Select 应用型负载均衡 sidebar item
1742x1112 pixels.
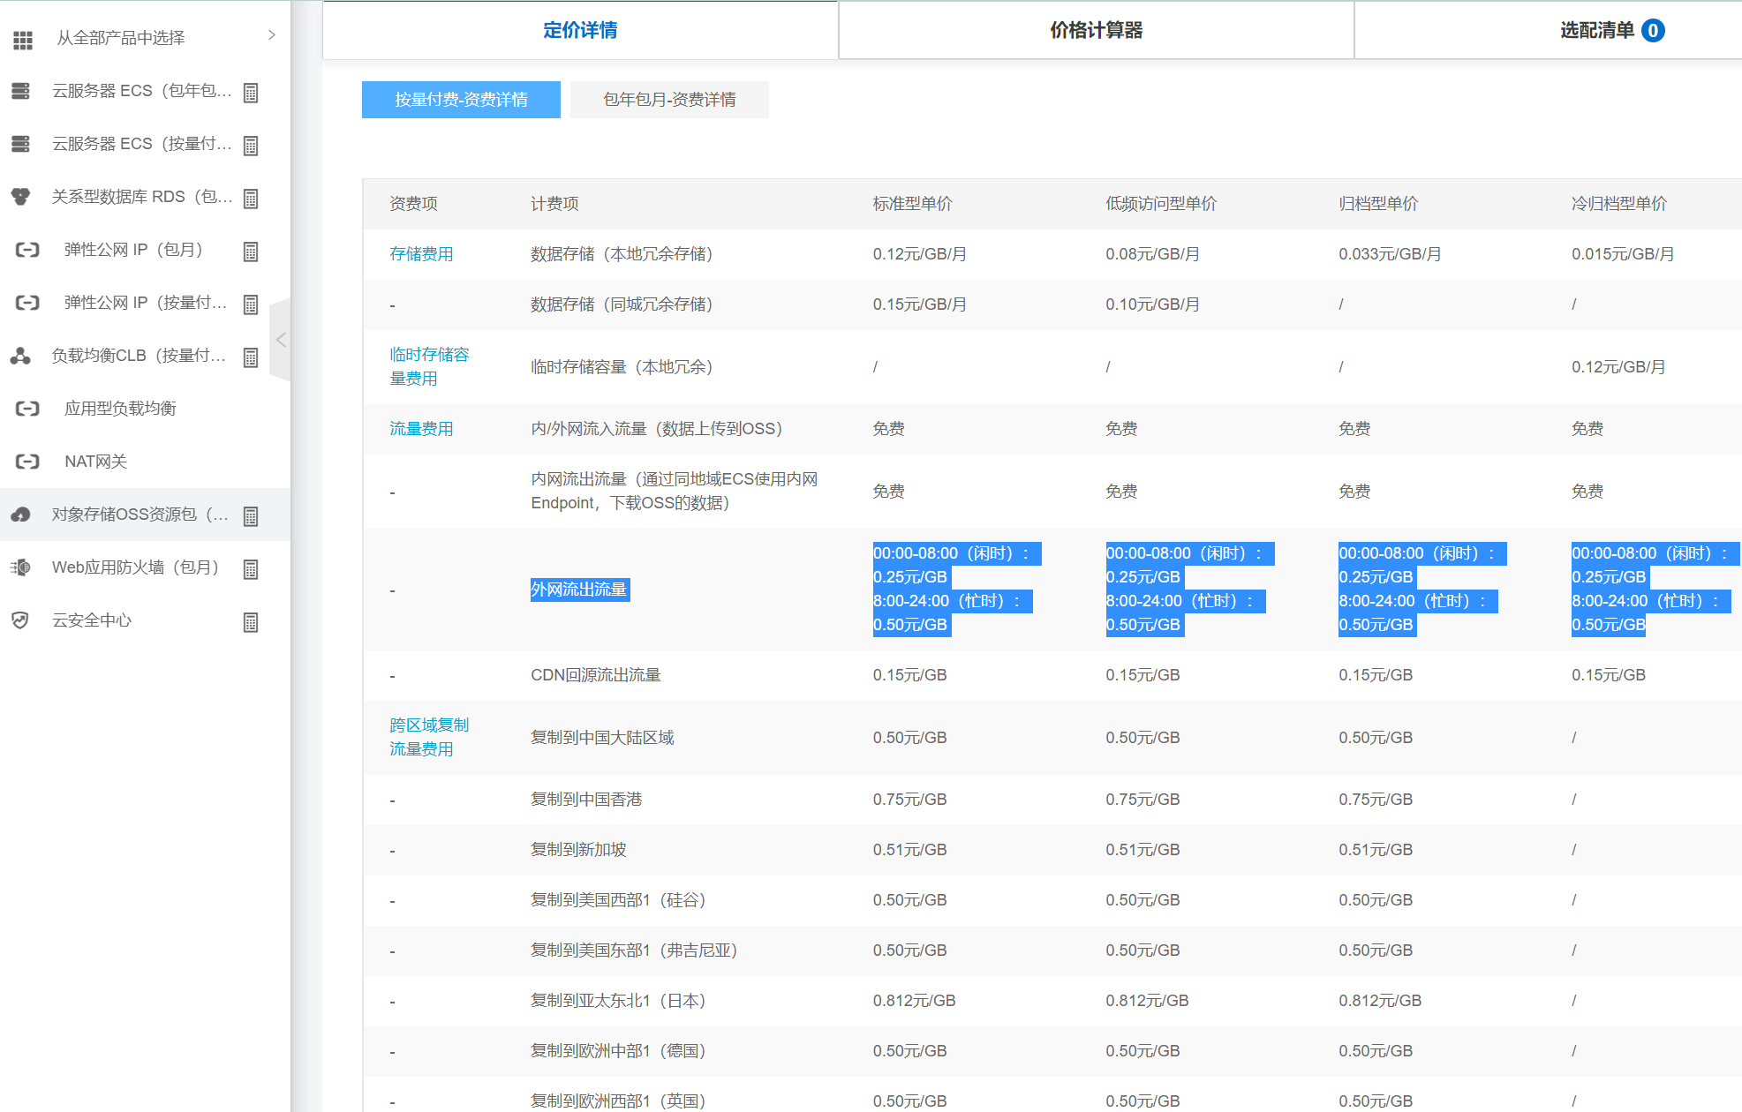(x=120, y=409)
